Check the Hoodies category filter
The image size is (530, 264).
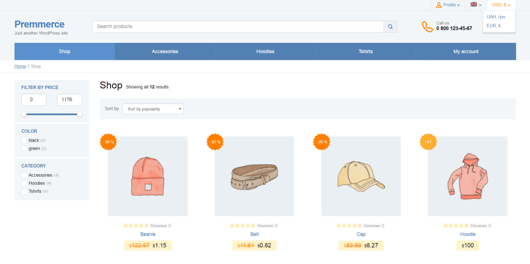(24, 183)
